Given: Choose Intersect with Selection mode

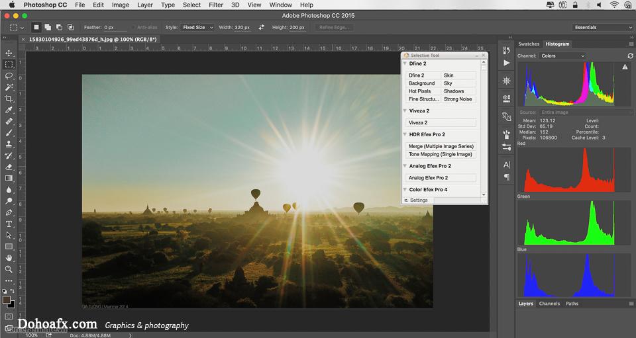Looking at the screenshot, I should click(70, 27).
